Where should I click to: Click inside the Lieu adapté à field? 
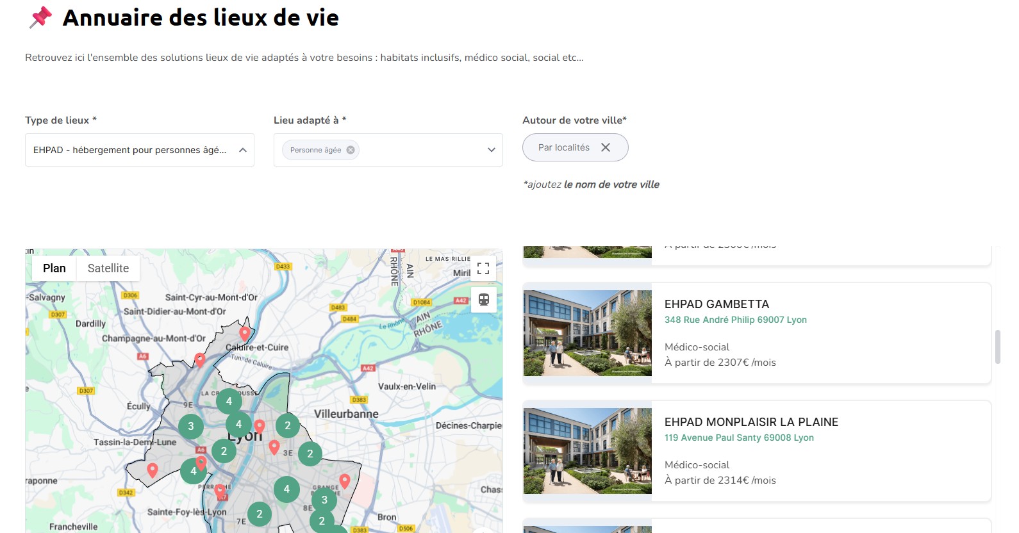(x=388, y=150)
